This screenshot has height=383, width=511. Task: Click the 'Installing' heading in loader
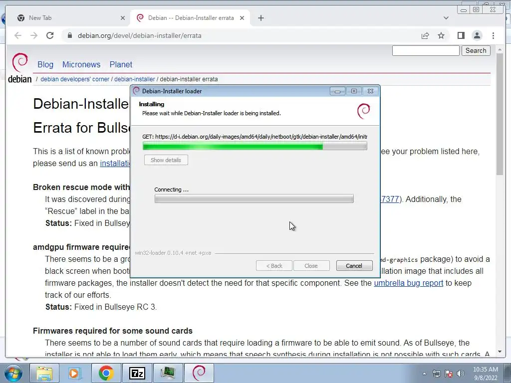152,104
